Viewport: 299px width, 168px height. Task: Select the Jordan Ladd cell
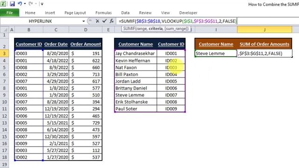(x=135, y=81)
